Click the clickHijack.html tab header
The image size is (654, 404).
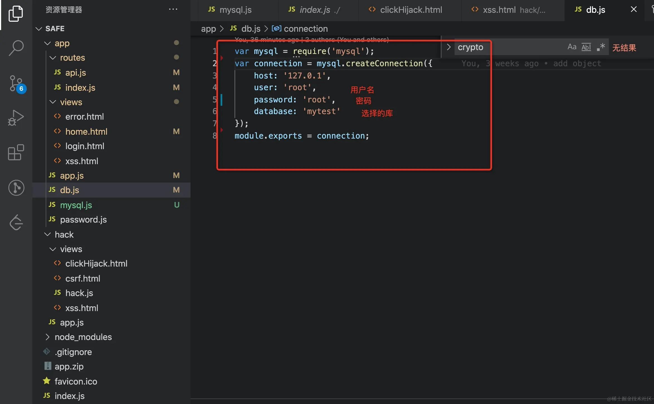click(411, 9)
